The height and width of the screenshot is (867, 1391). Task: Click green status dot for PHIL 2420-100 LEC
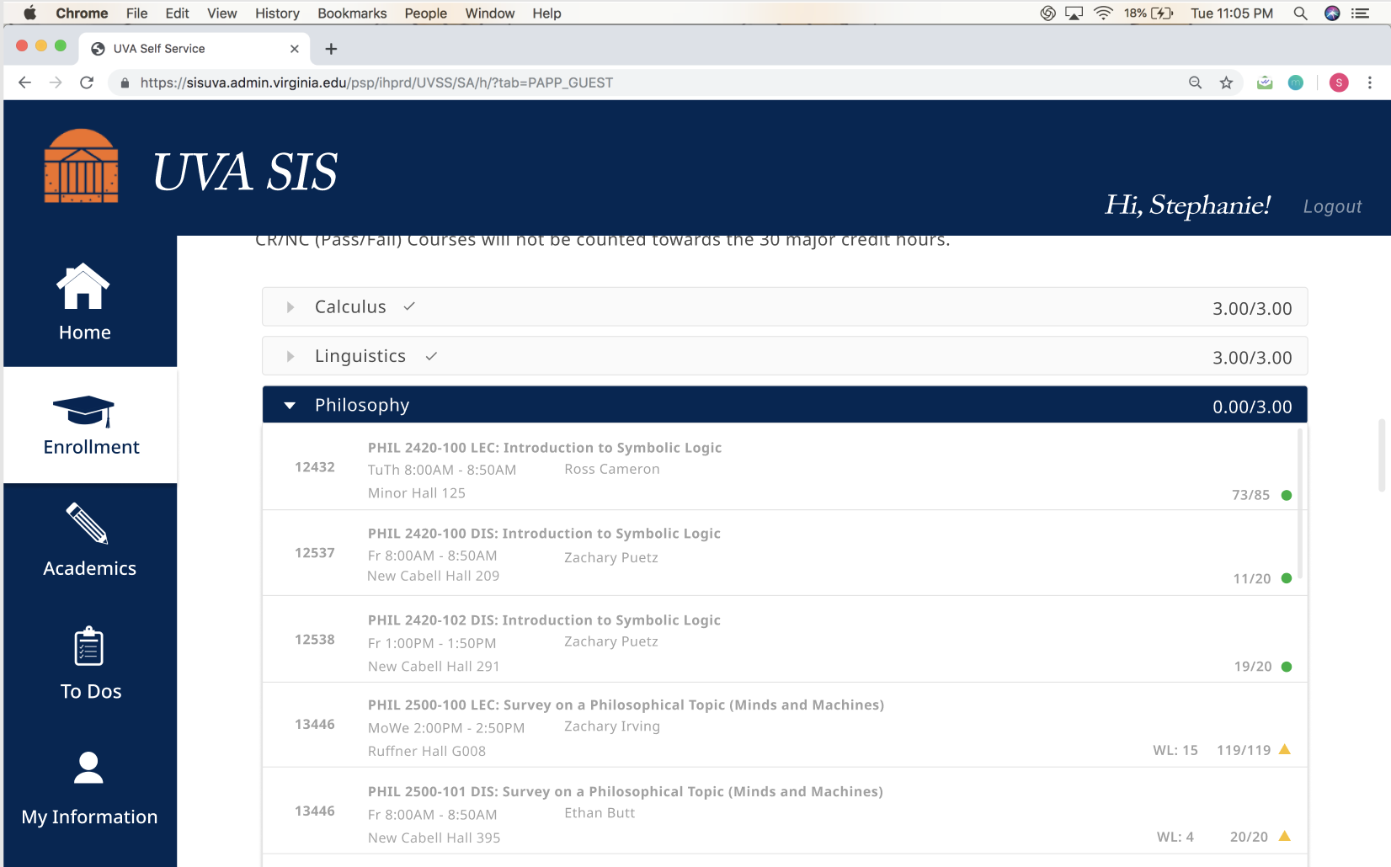tap(1287, 495)
